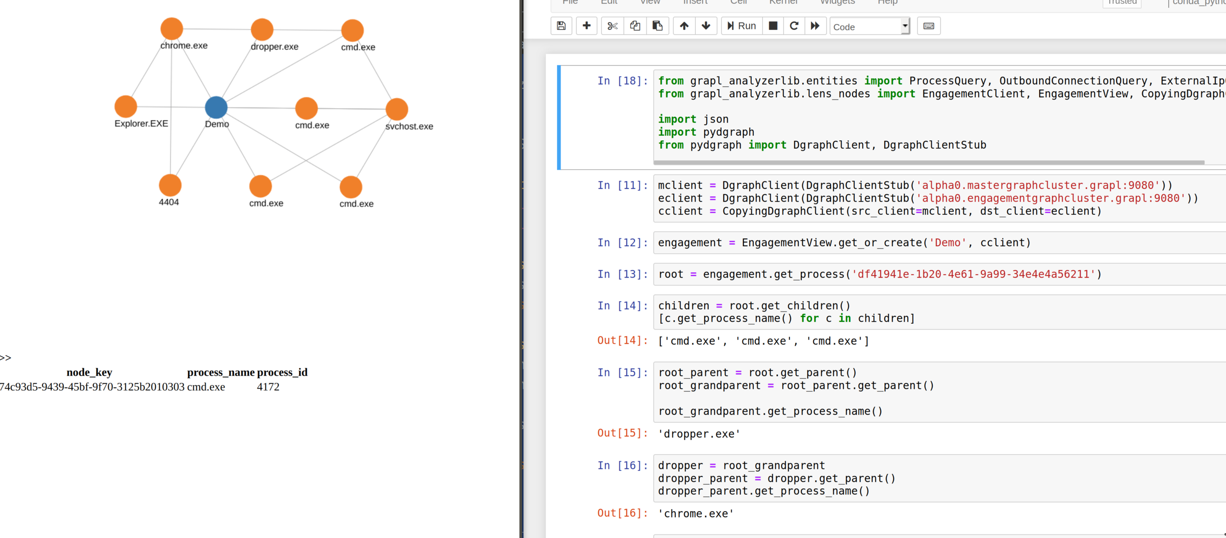This screenshot has width=1226, height=538.
Task: Restart the kernel icon
Action: [x=794, y=26]
